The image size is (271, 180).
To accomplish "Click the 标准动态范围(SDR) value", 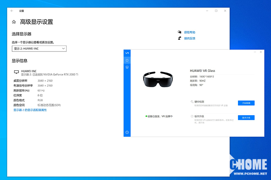I will (49, 105).
